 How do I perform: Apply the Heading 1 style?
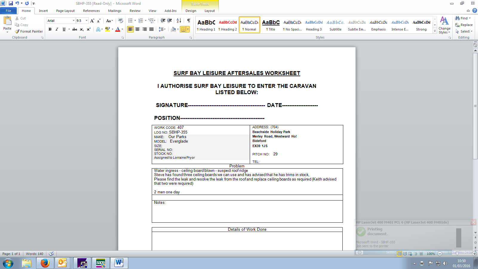click(x=206, y=25)
